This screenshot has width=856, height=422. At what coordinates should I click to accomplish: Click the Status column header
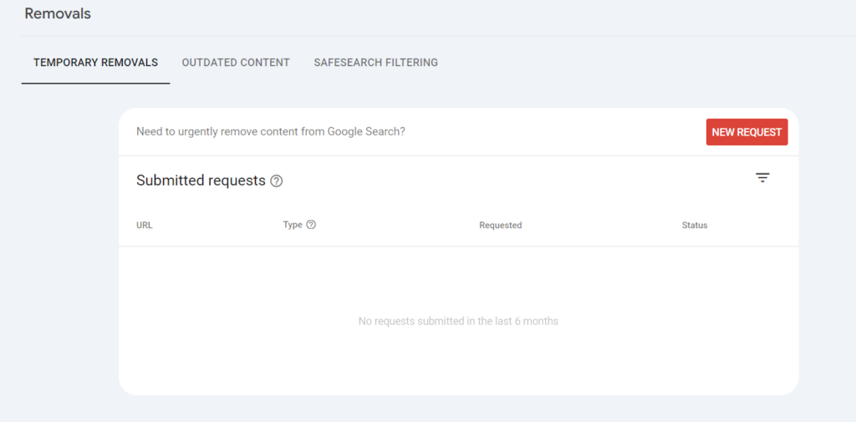point(695,226)
